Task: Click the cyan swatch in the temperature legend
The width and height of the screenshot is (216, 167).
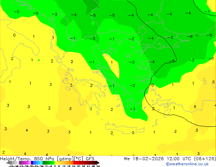Action: pyautogui.click(x=41, y=163)
